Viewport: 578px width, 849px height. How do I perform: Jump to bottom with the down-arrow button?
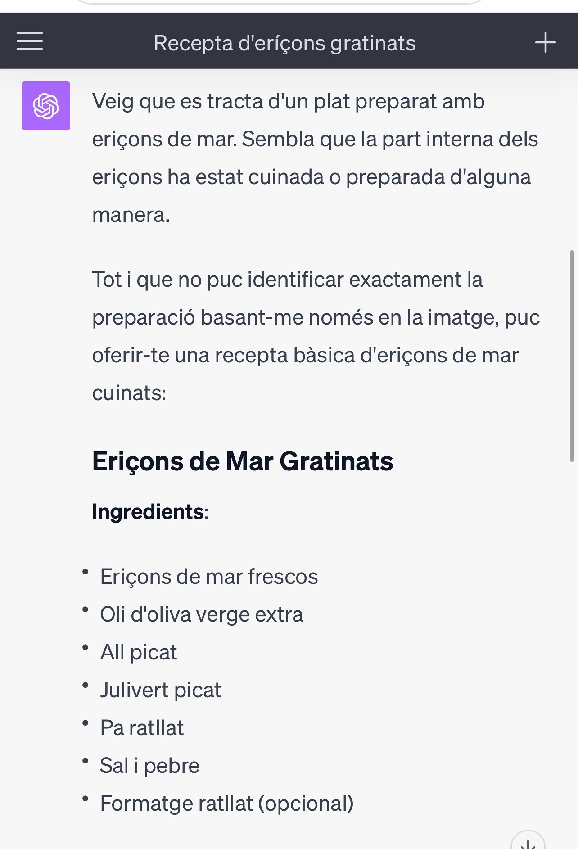coord(528,841)
